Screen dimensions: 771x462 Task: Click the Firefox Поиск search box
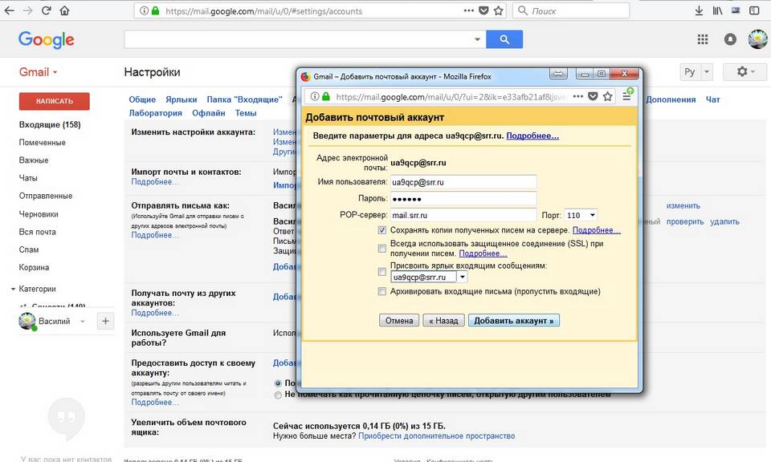[571, 10]
